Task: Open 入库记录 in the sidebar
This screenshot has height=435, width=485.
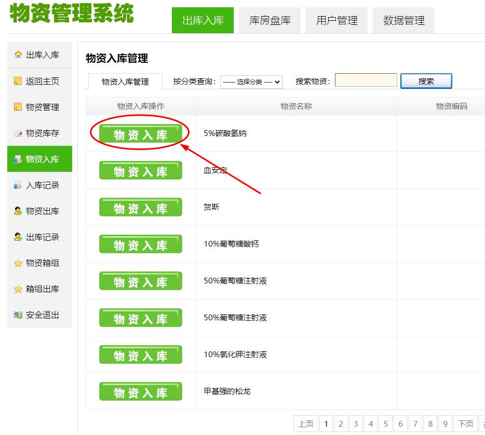Action: [39, 185]
